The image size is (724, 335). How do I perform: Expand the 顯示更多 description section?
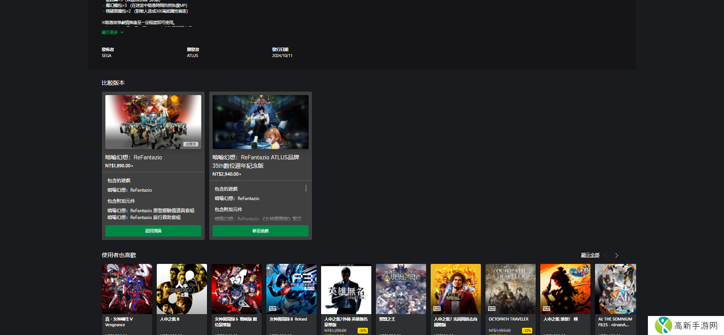(x=112, y=32)
